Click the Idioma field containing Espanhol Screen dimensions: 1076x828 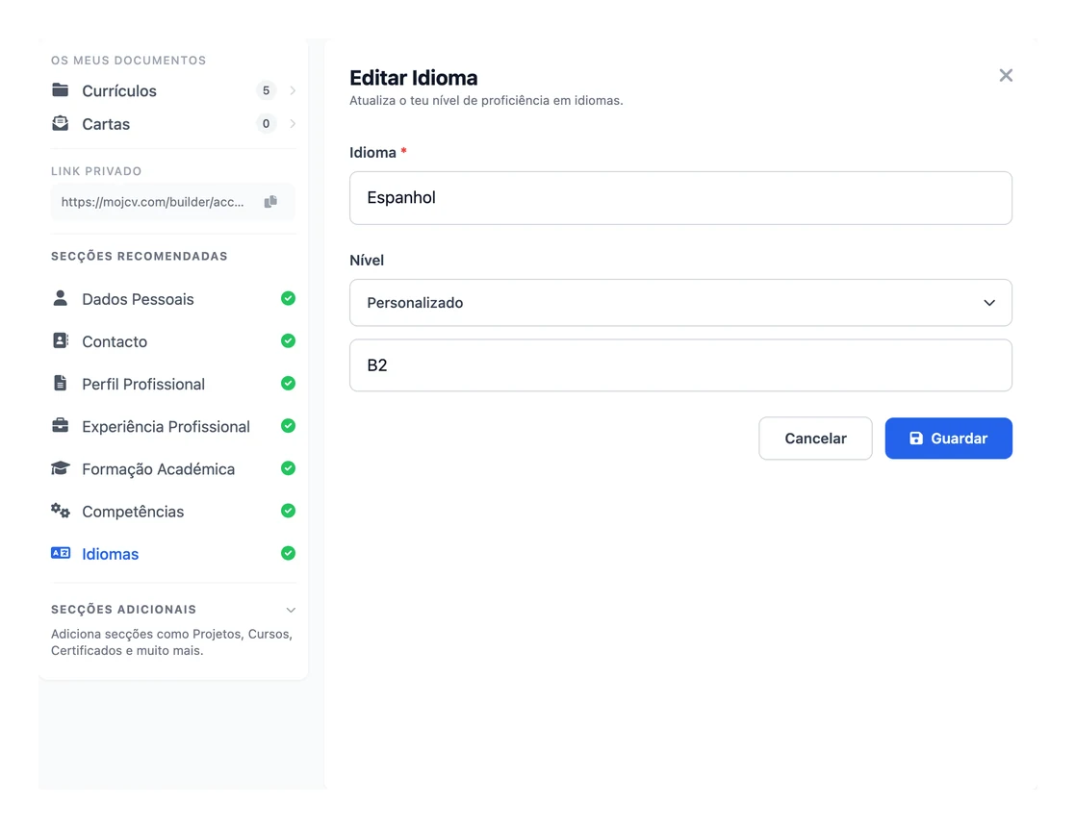point(680,198)
